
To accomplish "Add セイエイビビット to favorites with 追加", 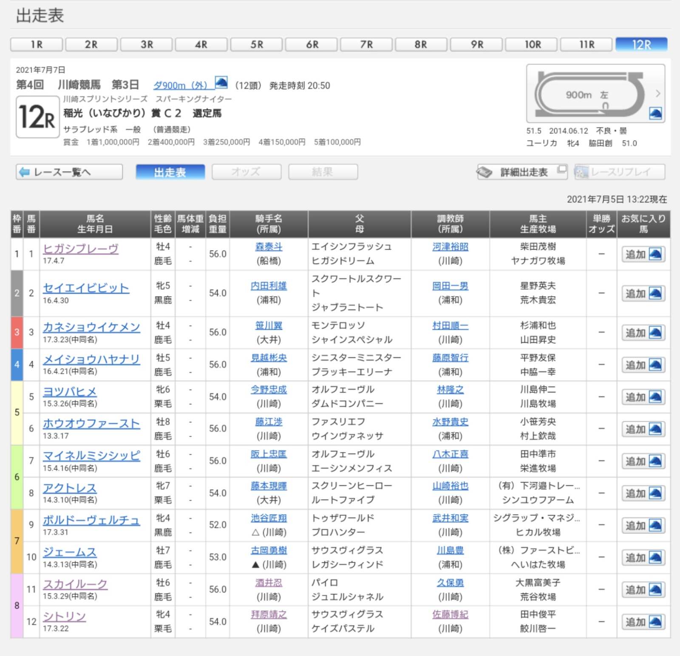I will pos(643,294).
